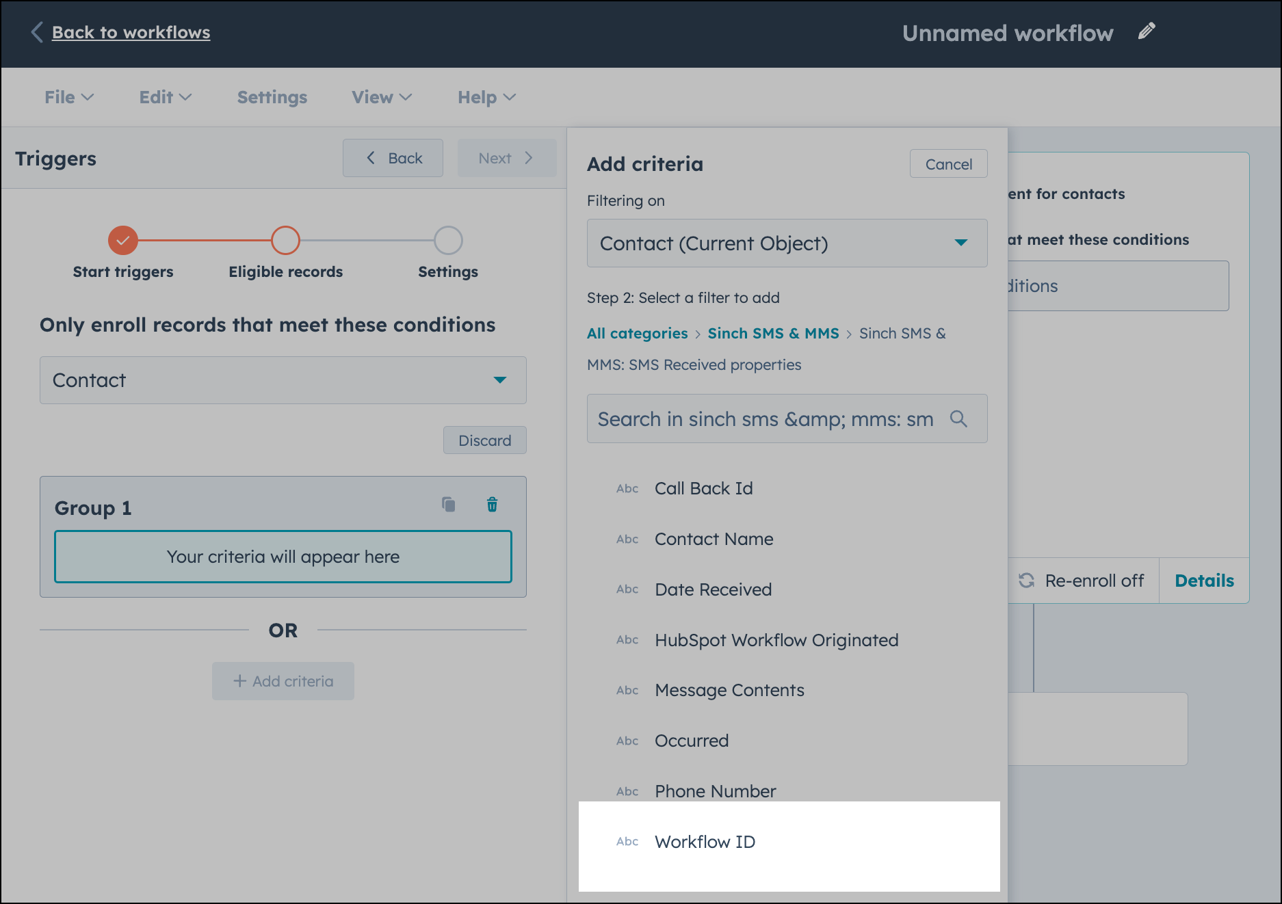Navigate back with the All categories breadcrumb
This screenshot has width=1282, height=904.
coord(637,333)
